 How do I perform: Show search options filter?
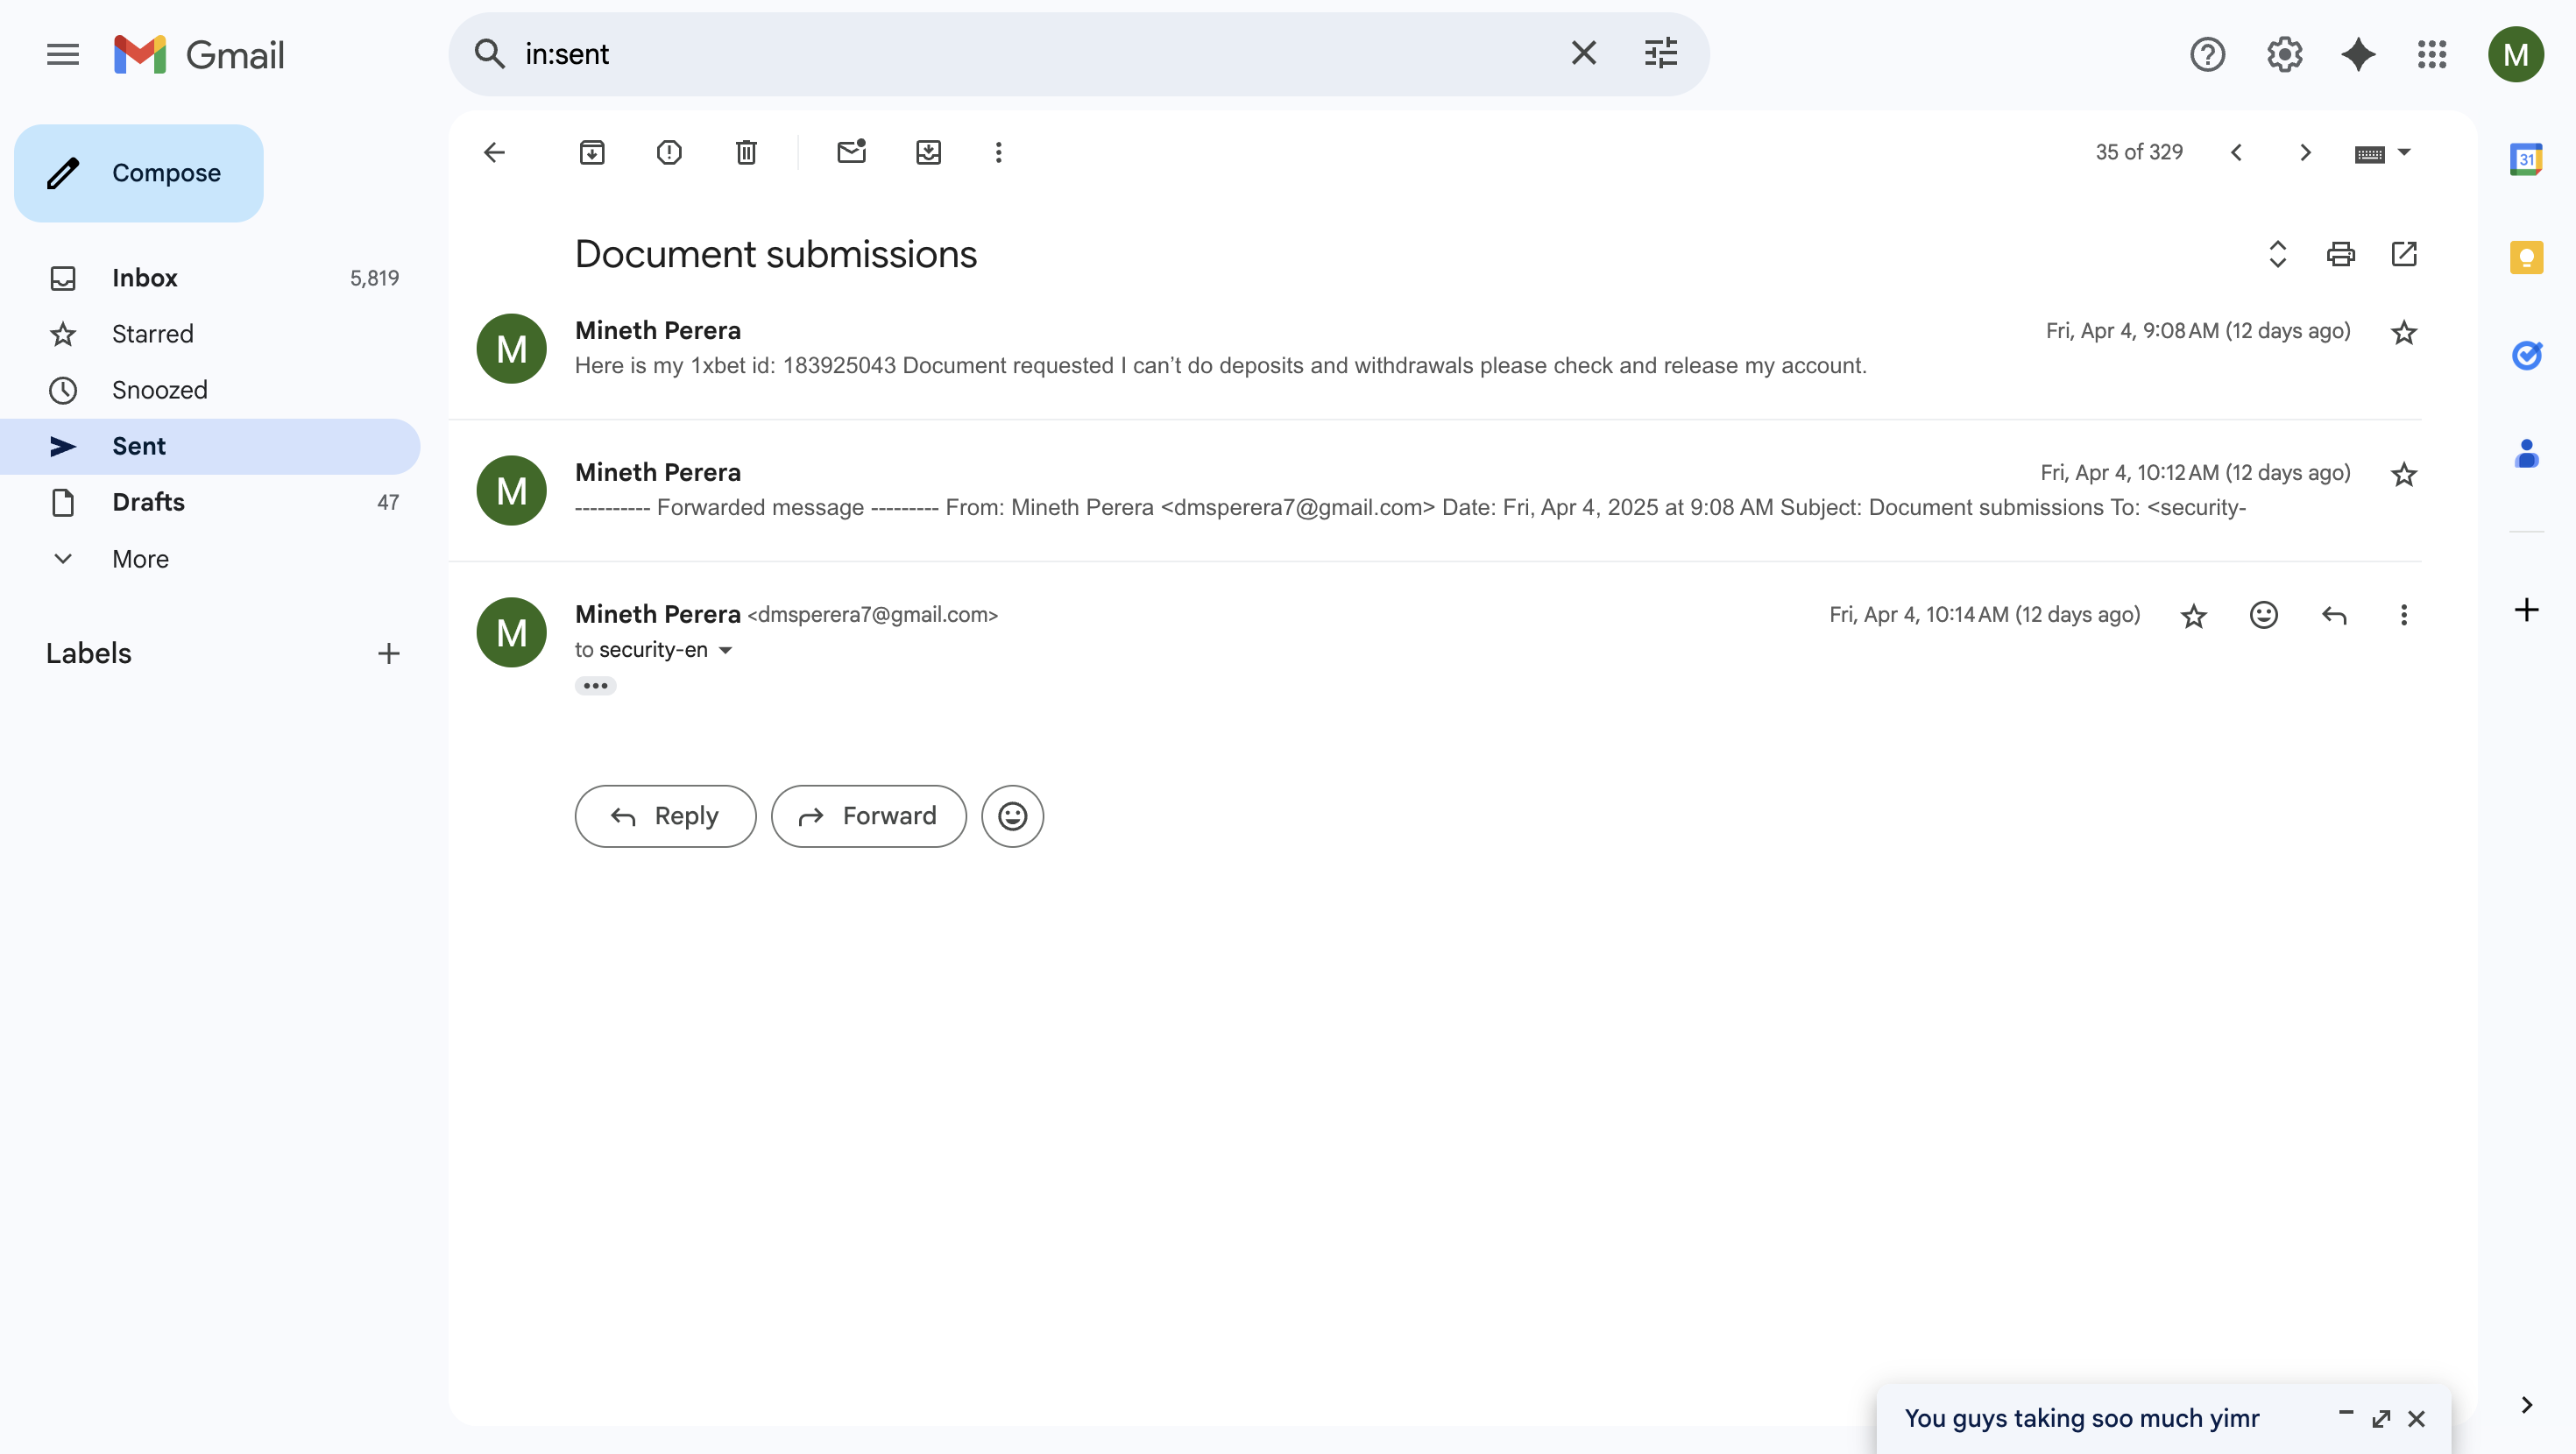pos(1660,54)
